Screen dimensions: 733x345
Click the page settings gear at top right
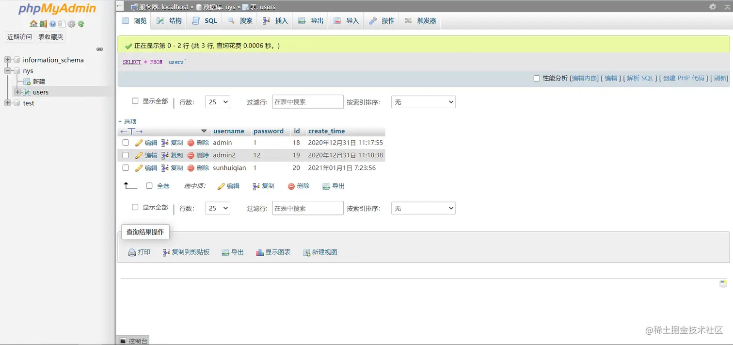pyautogui.click(x=713, y=7)
